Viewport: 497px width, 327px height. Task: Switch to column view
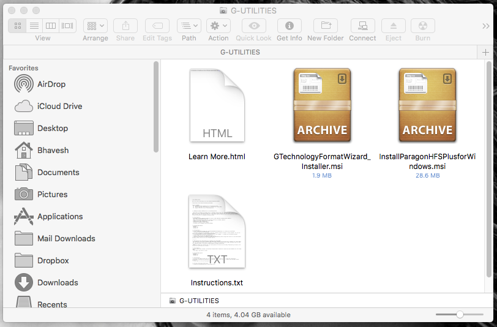tap(51, 26)
